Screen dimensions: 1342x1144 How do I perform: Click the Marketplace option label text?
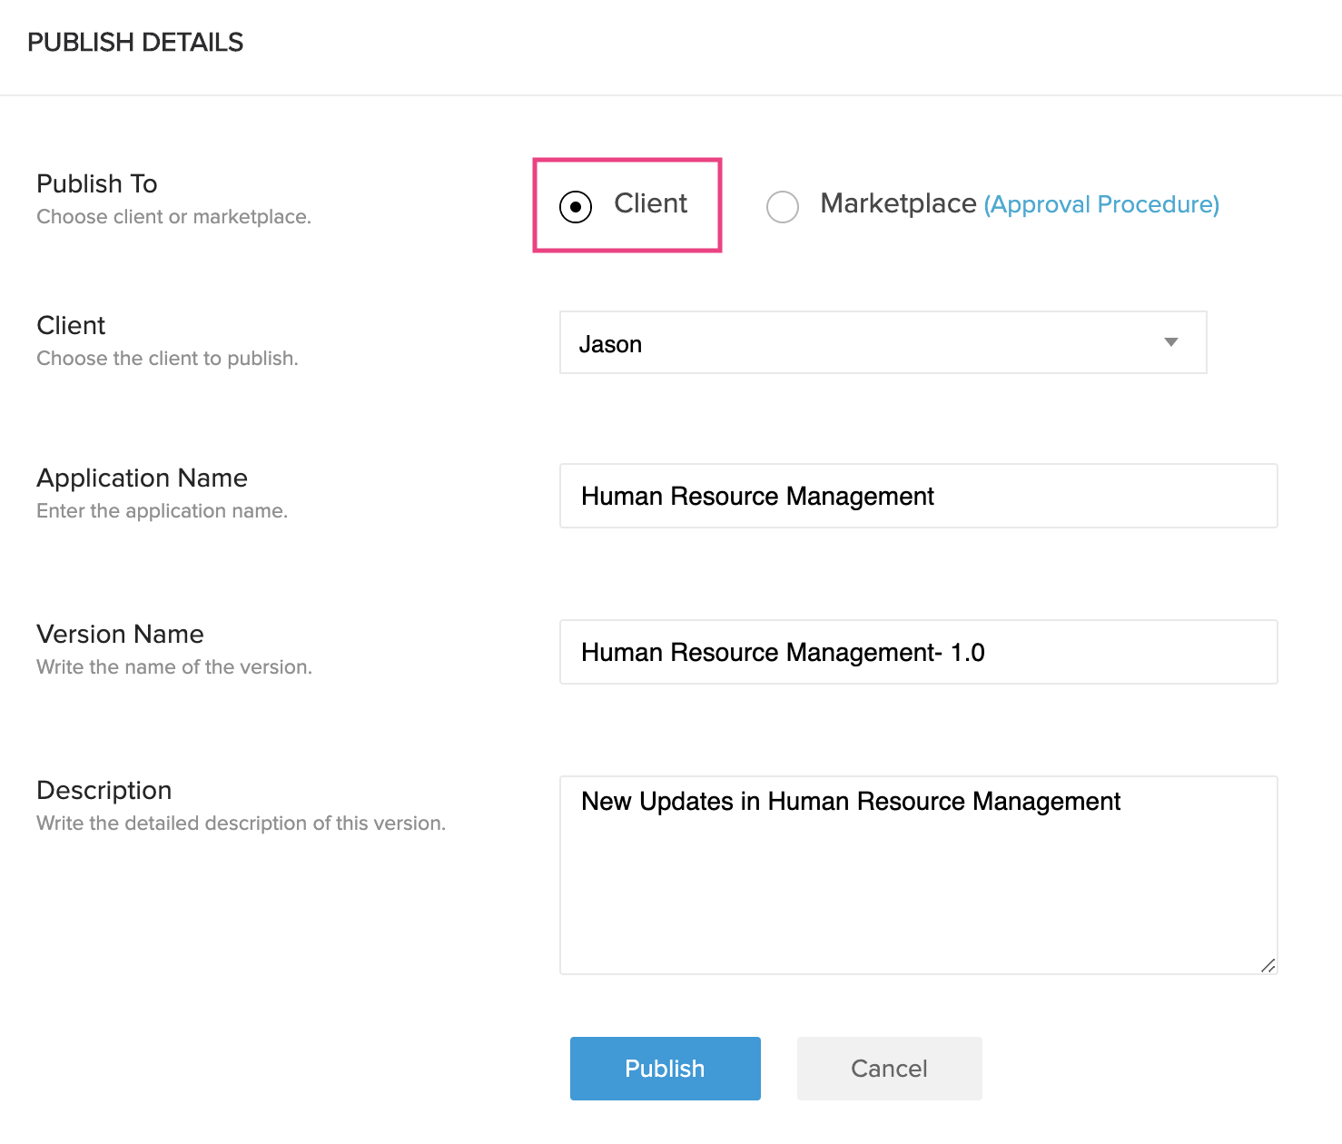[x=897, y=203]
